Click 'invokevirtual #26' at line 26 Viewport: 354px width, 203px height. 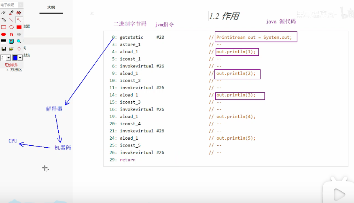[x=142, y=153]
